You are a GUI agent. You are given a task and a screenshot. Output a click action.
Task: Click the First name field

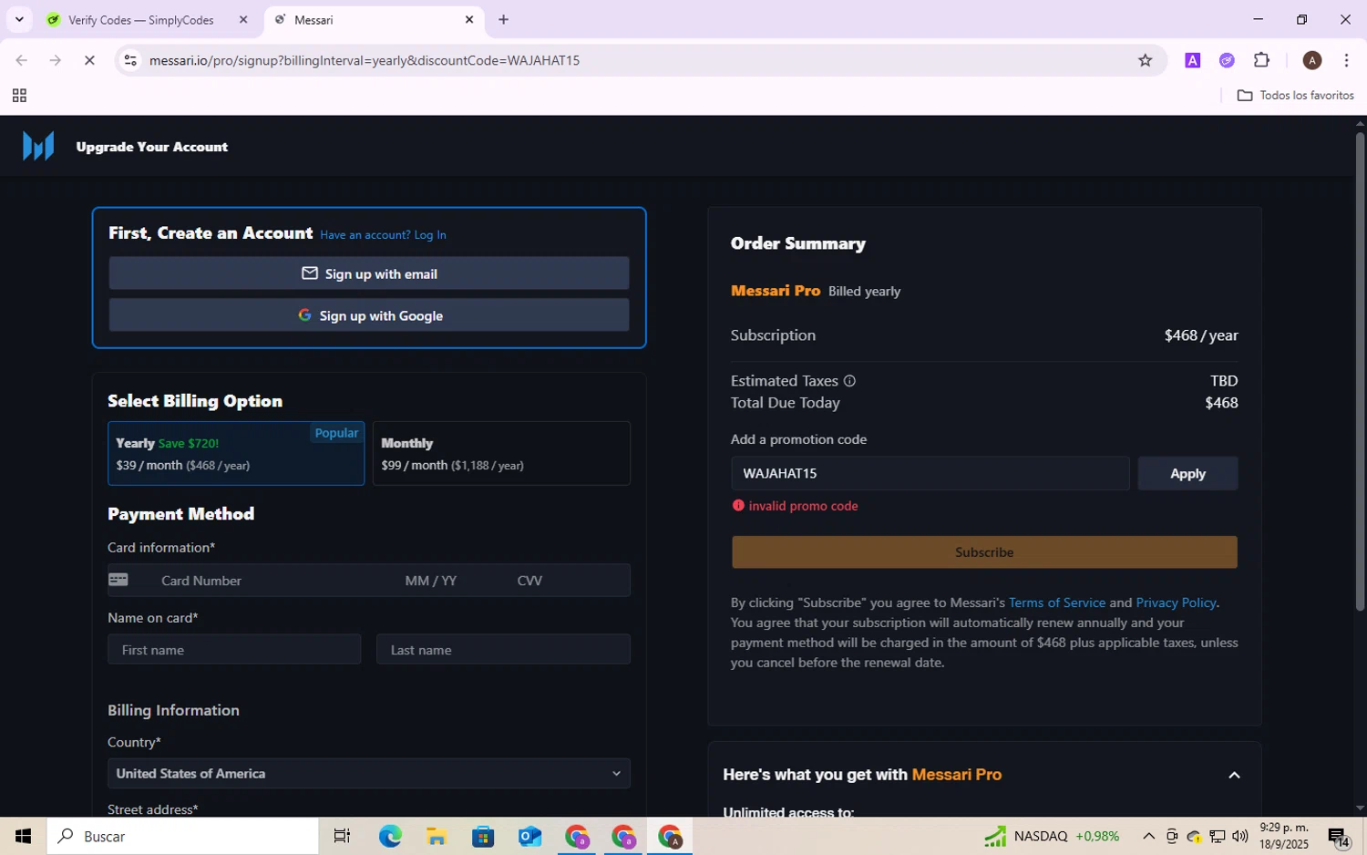[x=234, y=650]
